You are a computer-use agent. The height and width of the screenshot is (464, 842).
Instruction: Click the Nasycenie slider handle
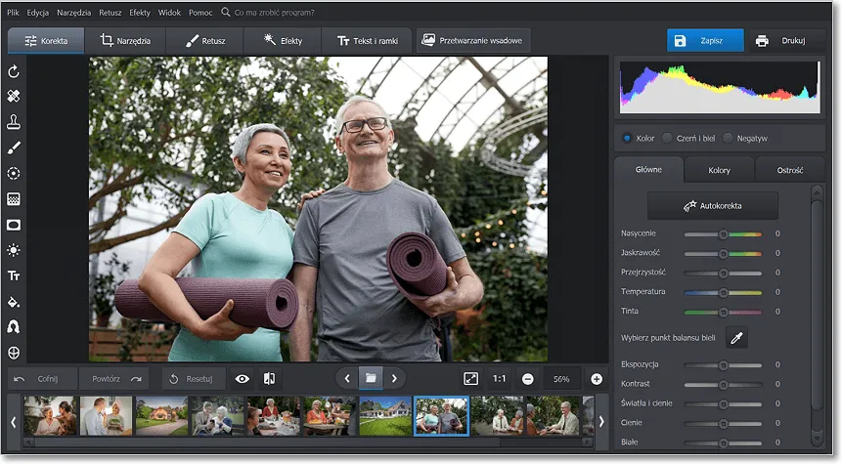click(x=723, y=234)
